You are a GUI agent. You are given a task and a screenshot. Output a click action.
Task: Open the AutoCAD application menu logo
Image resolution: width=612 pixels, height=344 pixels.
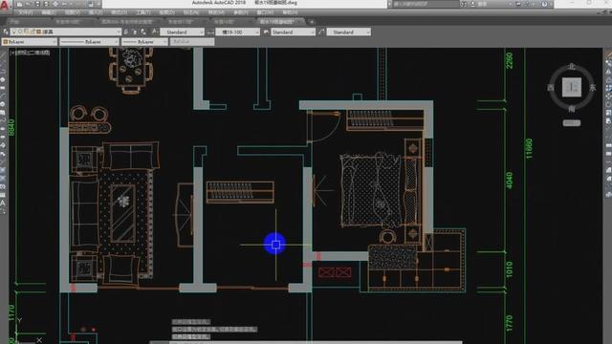pyautogui.click(x=4, y=5)
